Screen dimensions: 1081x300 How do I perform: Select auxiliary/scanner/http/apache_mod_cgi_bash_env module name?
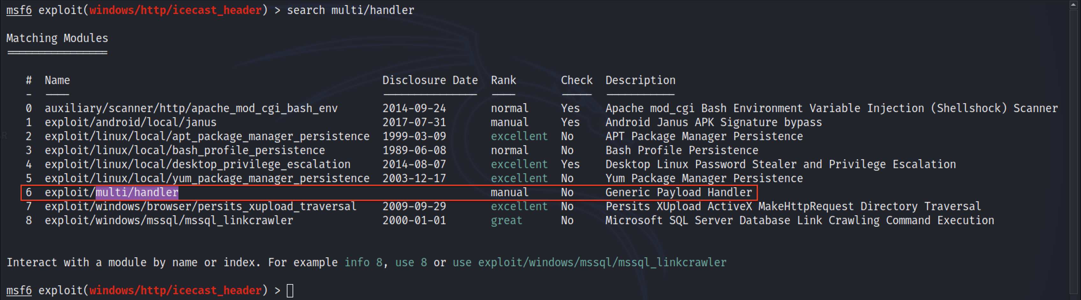coord(191,108)
